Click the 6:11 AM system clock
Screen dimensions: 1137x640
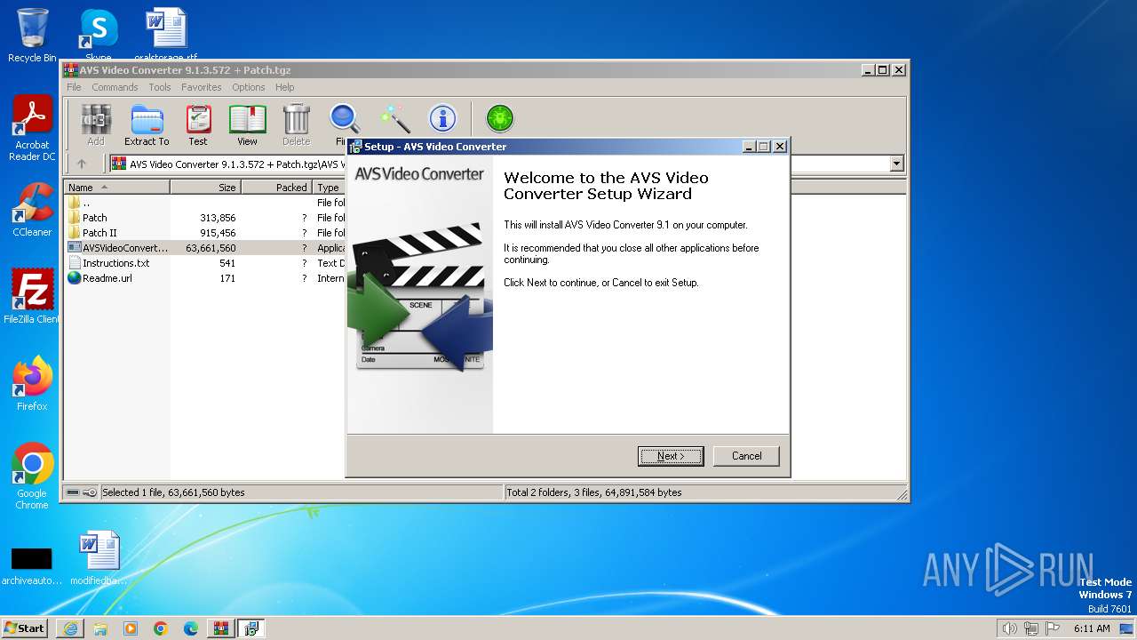click(1092, 628)
